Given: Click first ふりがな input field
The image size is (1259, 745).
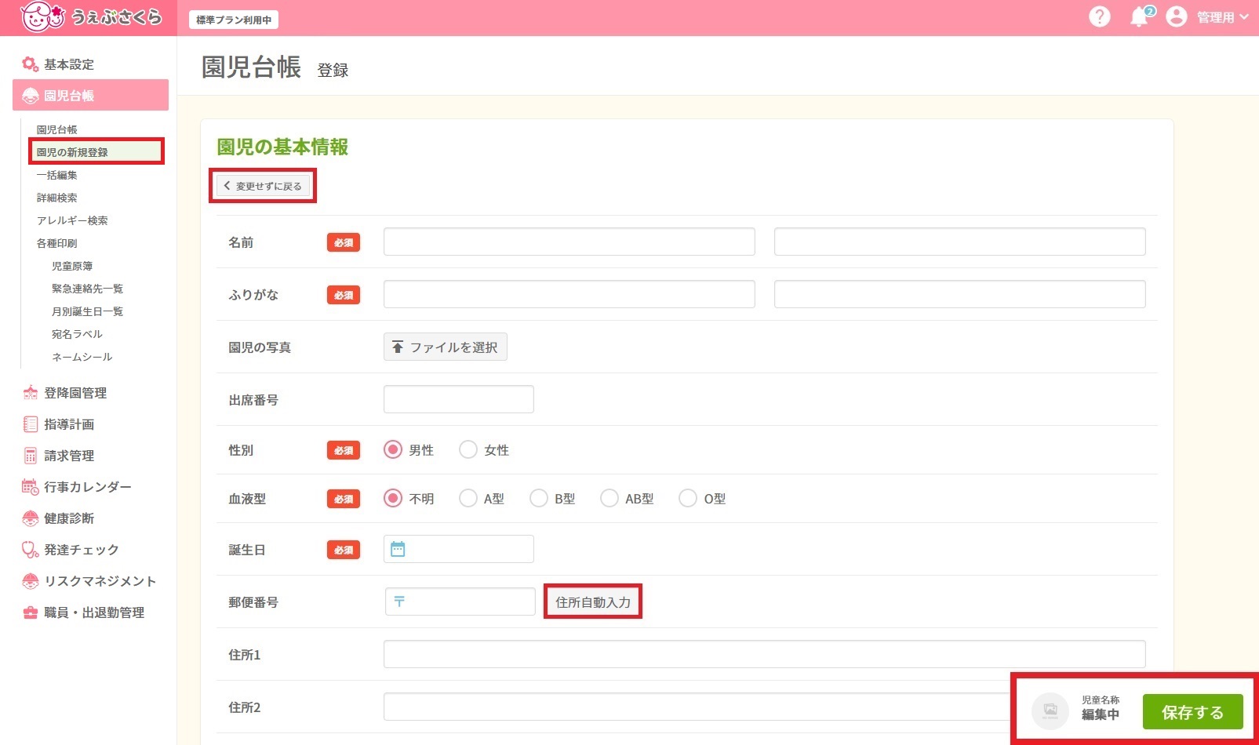Looking at the screenshot, I should click(x=569, y=294).
